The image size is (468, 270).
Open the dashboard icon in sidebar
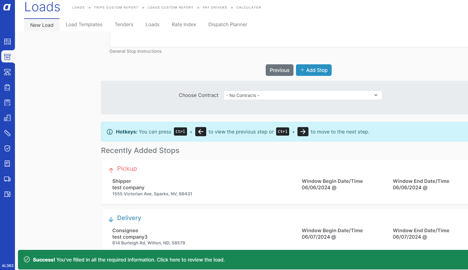pos(7,42)
